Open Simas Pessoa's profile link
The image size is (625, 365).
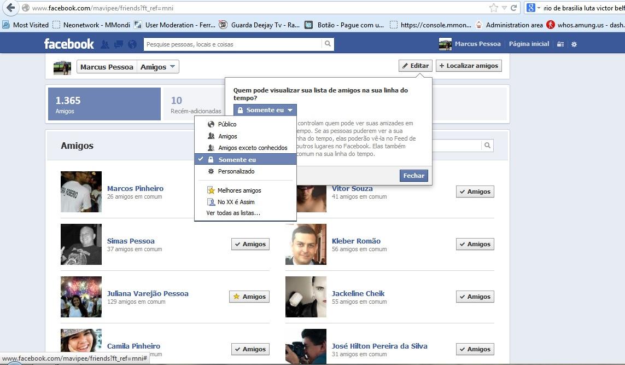click(x=131, y=241)
